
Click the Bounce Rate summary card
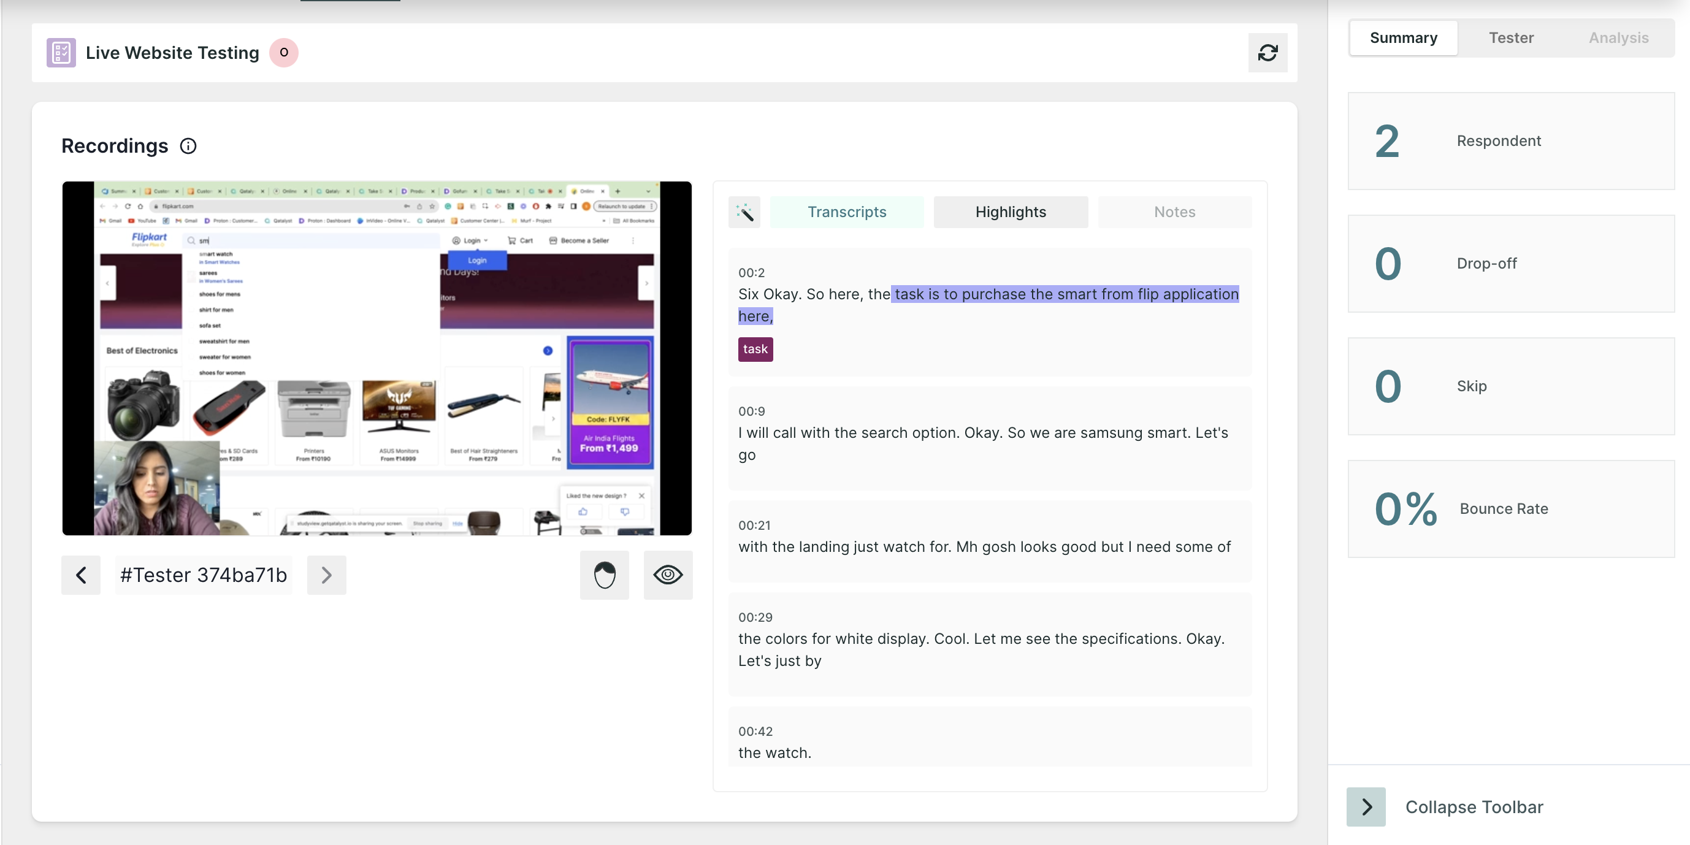click(1511, 509)
